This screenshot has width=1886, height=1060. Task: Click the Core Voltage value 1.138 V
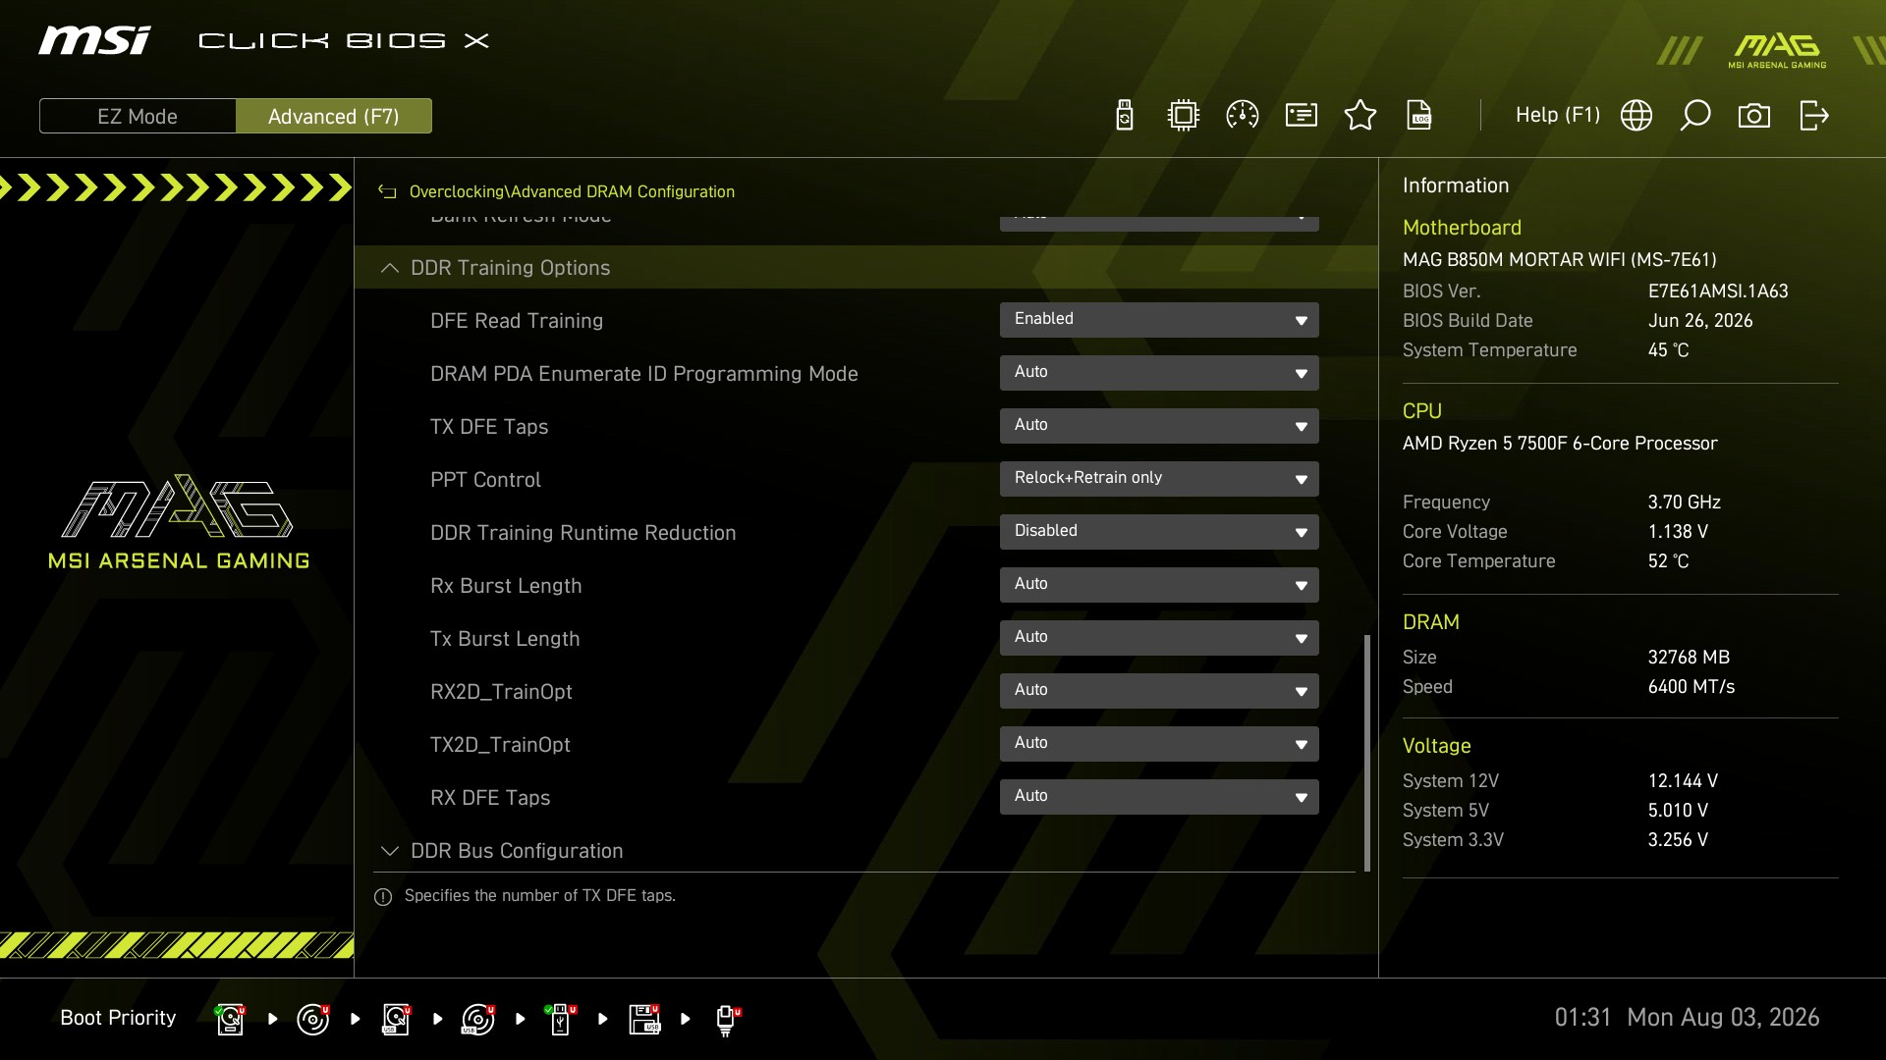pos(1678,532)
